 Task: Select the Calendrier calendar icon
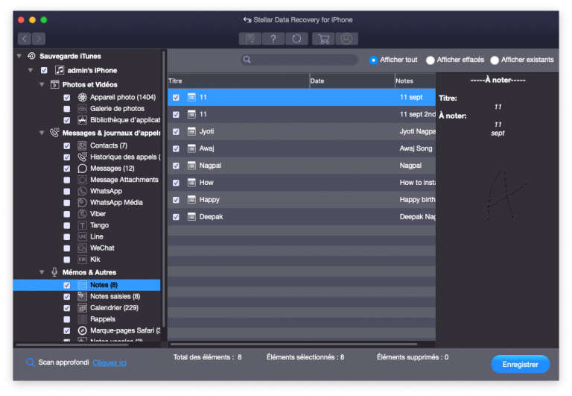tap(83, 307)
